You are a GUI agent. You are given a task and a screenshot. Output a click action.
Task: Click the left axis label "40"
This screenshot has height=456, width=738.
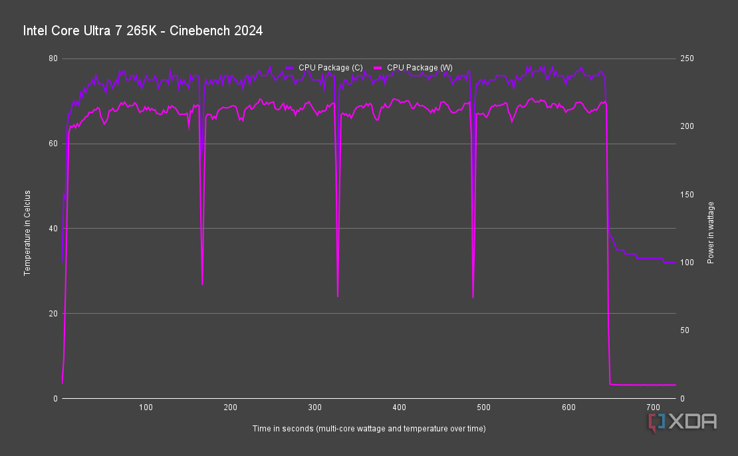53,228
